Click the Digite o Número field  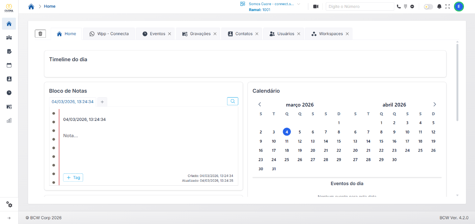coord(360,6)
